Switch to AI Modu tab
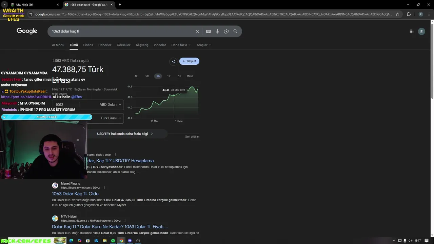The image size is (434, 244). tap(58, 45)
